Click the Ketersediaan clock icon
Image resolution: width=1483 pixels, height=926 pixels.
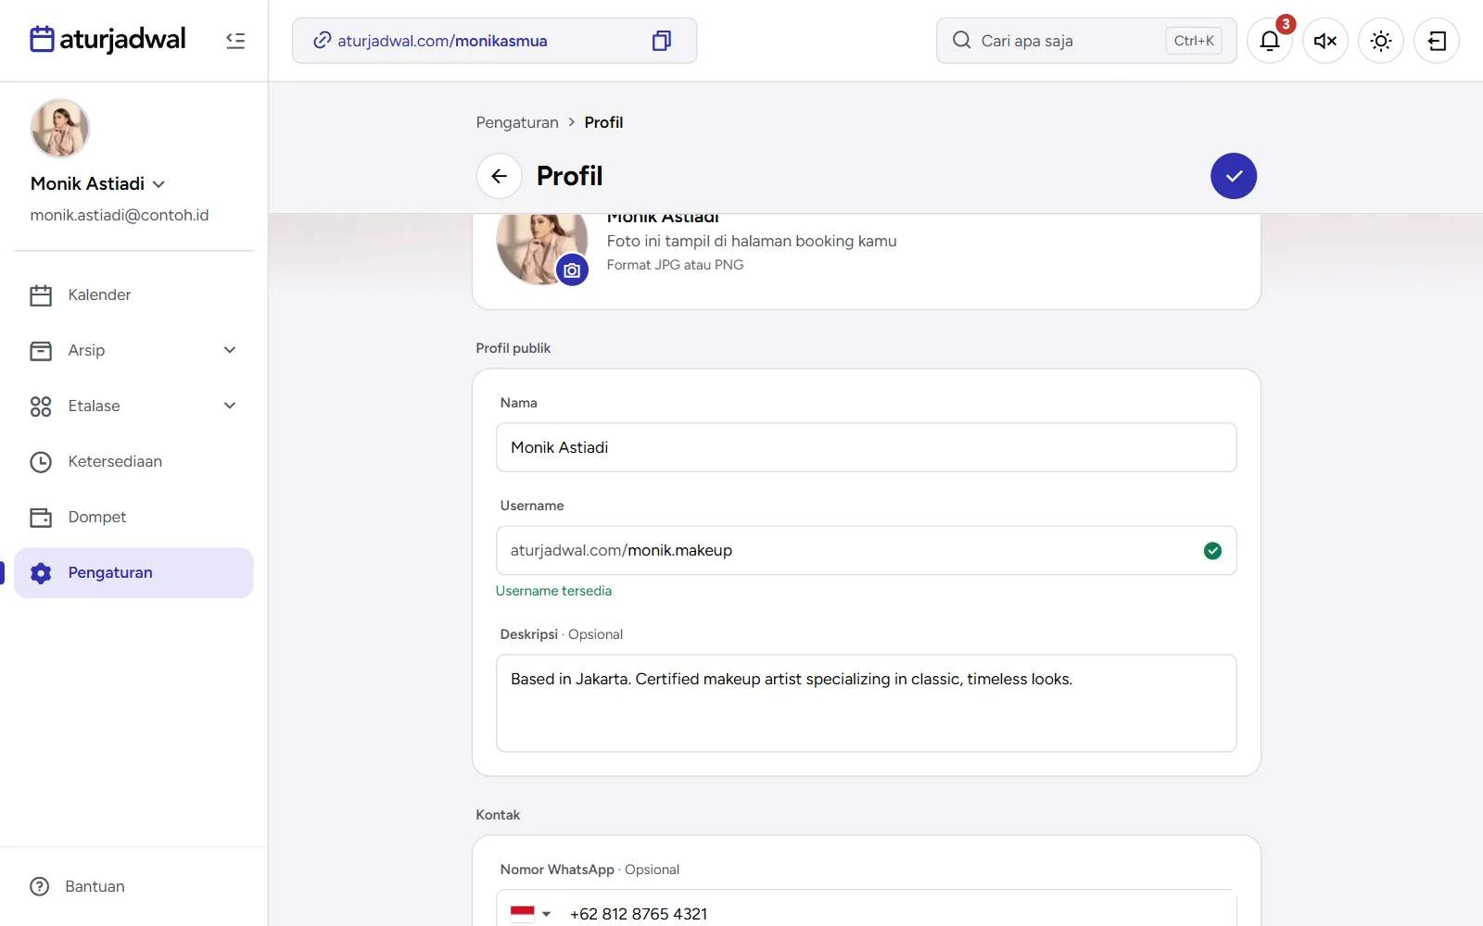(41, 461)
